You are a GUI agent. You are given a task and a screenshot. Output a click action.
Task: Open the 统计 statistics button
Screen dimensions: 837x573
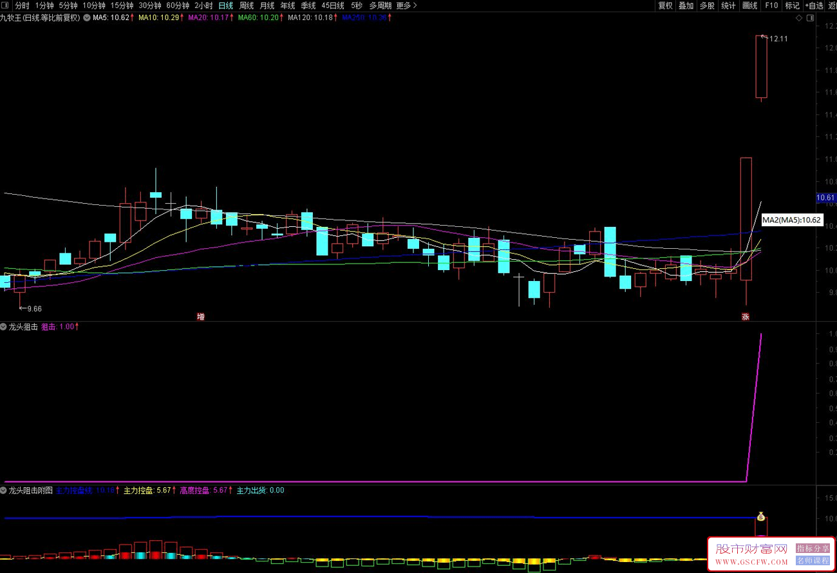click(x=728, y=5)
